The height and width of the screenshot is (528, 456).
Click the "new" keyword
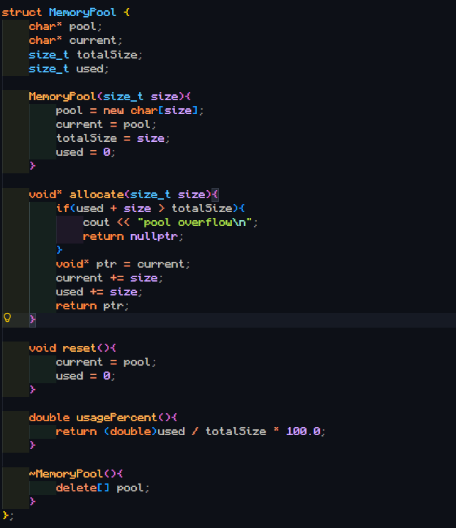(113, 110)
